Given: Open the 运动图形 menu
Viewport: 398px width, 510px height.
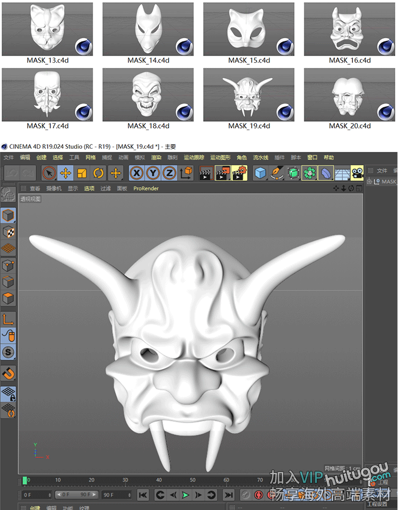Looking at the screenshot, I should [220, 157].
